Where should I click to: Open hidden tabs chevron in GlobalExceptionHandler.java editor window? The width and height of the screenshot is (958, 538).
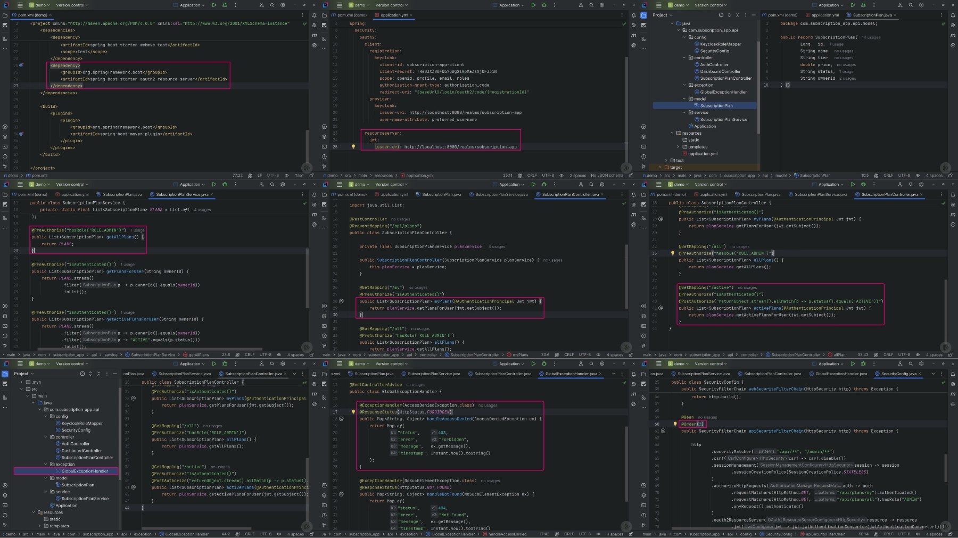tap(614, 374)
